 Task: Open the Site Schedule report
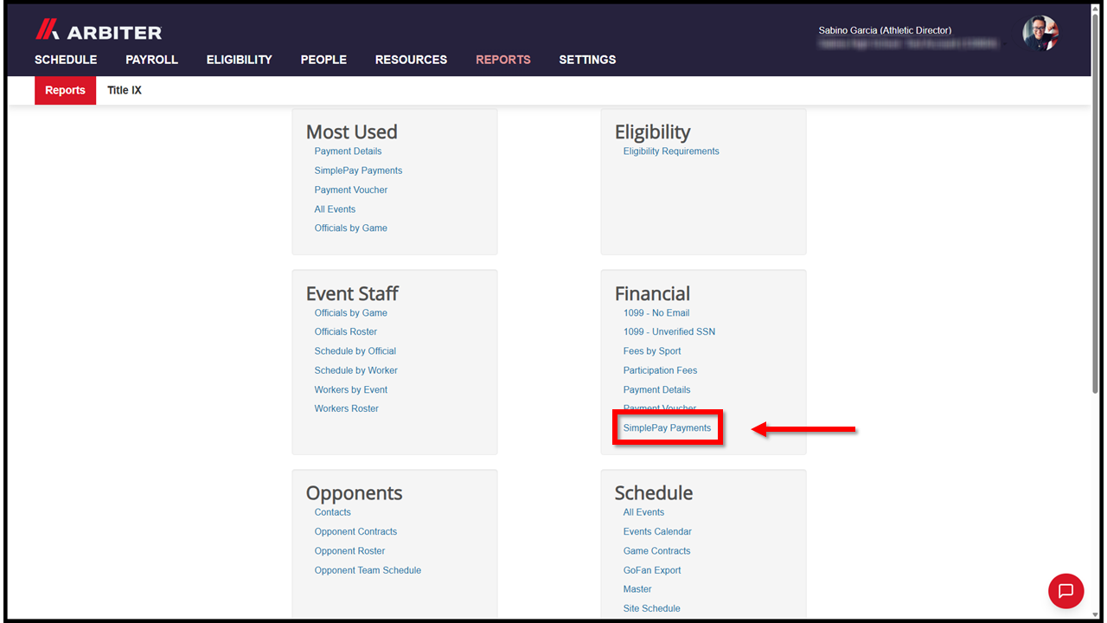[651, 608]
